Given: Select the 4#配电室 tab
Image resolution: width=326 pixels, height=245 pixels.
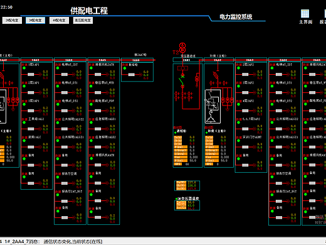Looking at the screenshot, I should pos(59,20).
